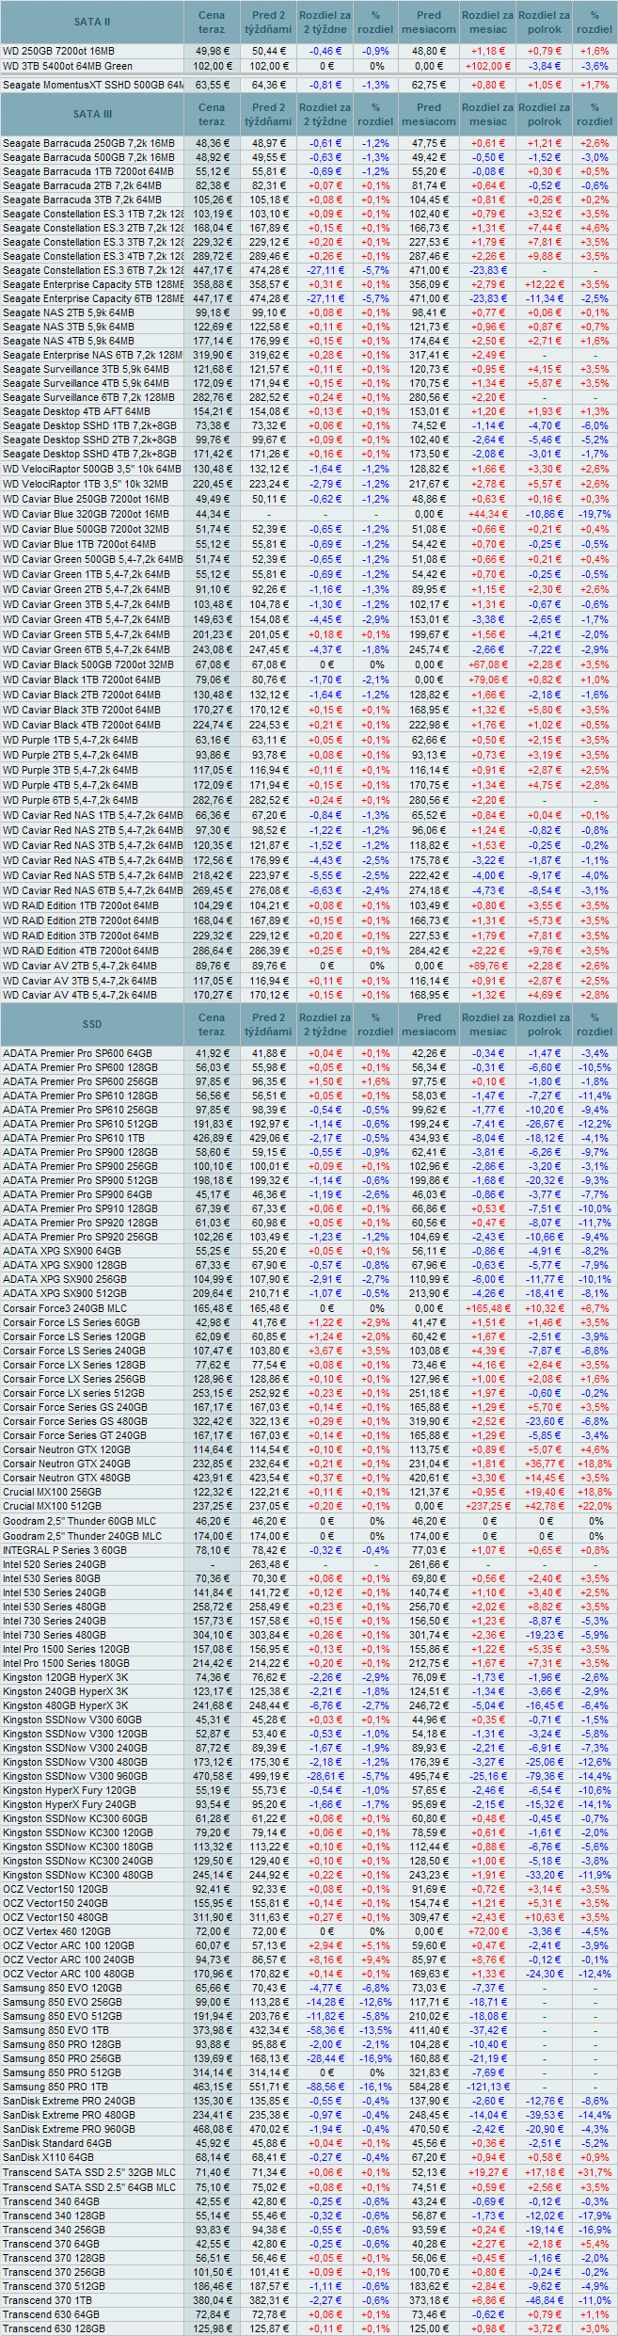Viewport: 618px width, 2336px height.
Task: Select "WD Caviar Black 4TB 7200ot 64MB"
Action: 81,725
